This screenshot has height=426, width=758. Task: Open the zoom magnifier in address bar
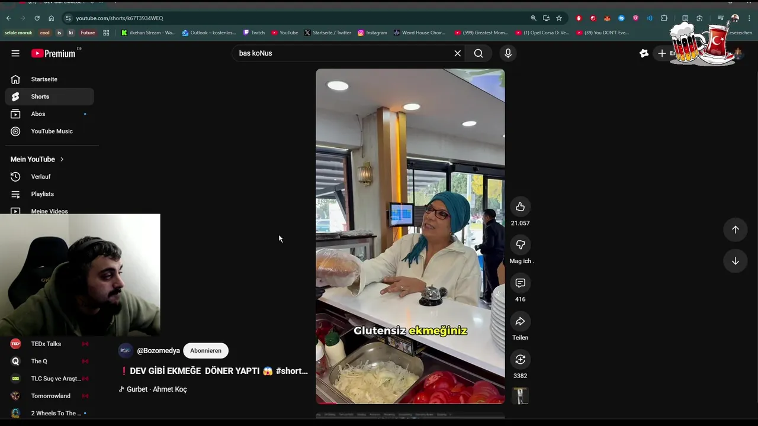point(534,18)
